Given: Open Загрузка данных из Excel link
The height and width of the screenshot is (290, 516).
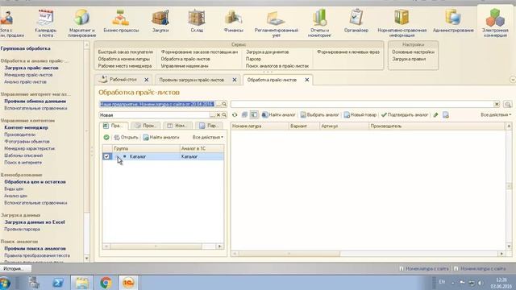Looking at the screenshot, I should coord(35,222).
